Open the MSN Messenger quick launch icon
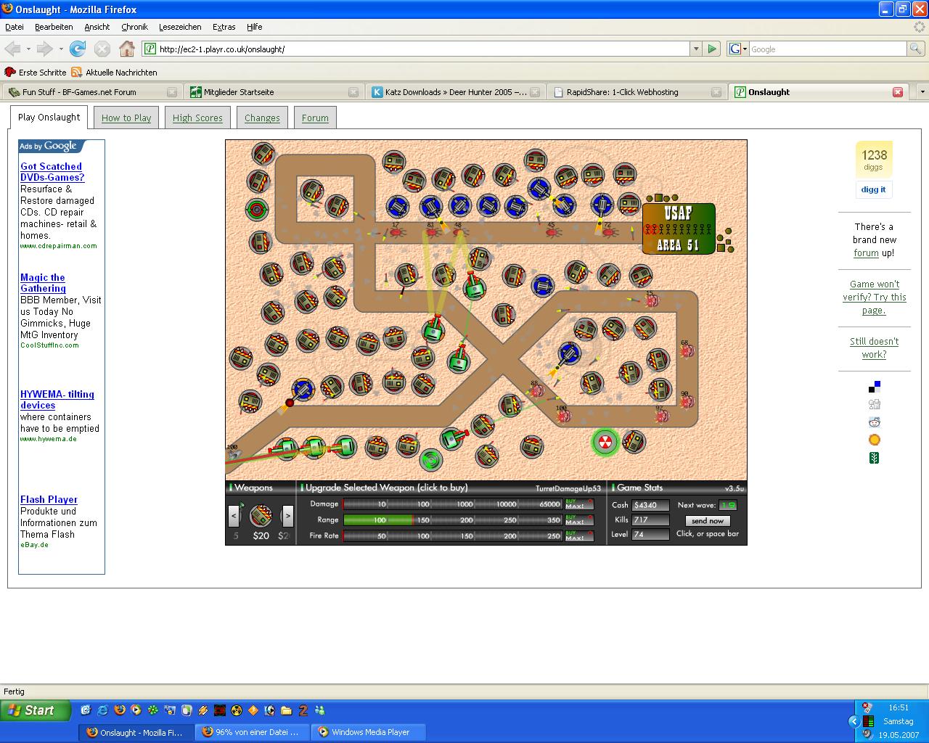This screenshot has height=743, width=929. point(320,710)
